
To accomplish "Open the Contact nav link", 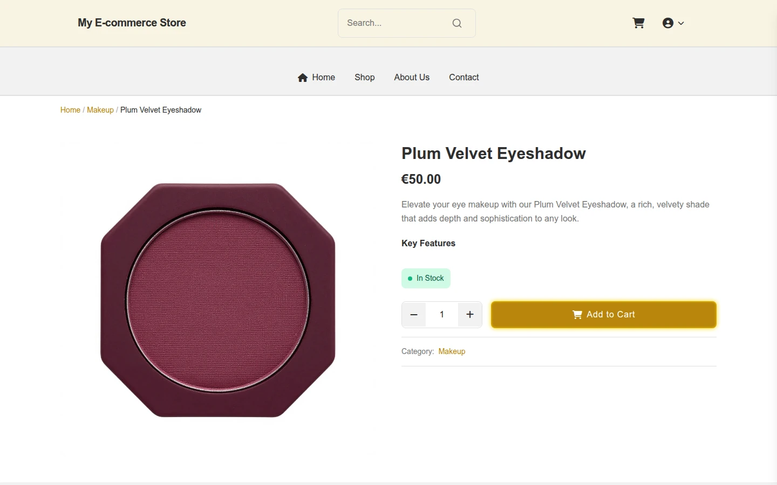I will [x=464, y=78].
